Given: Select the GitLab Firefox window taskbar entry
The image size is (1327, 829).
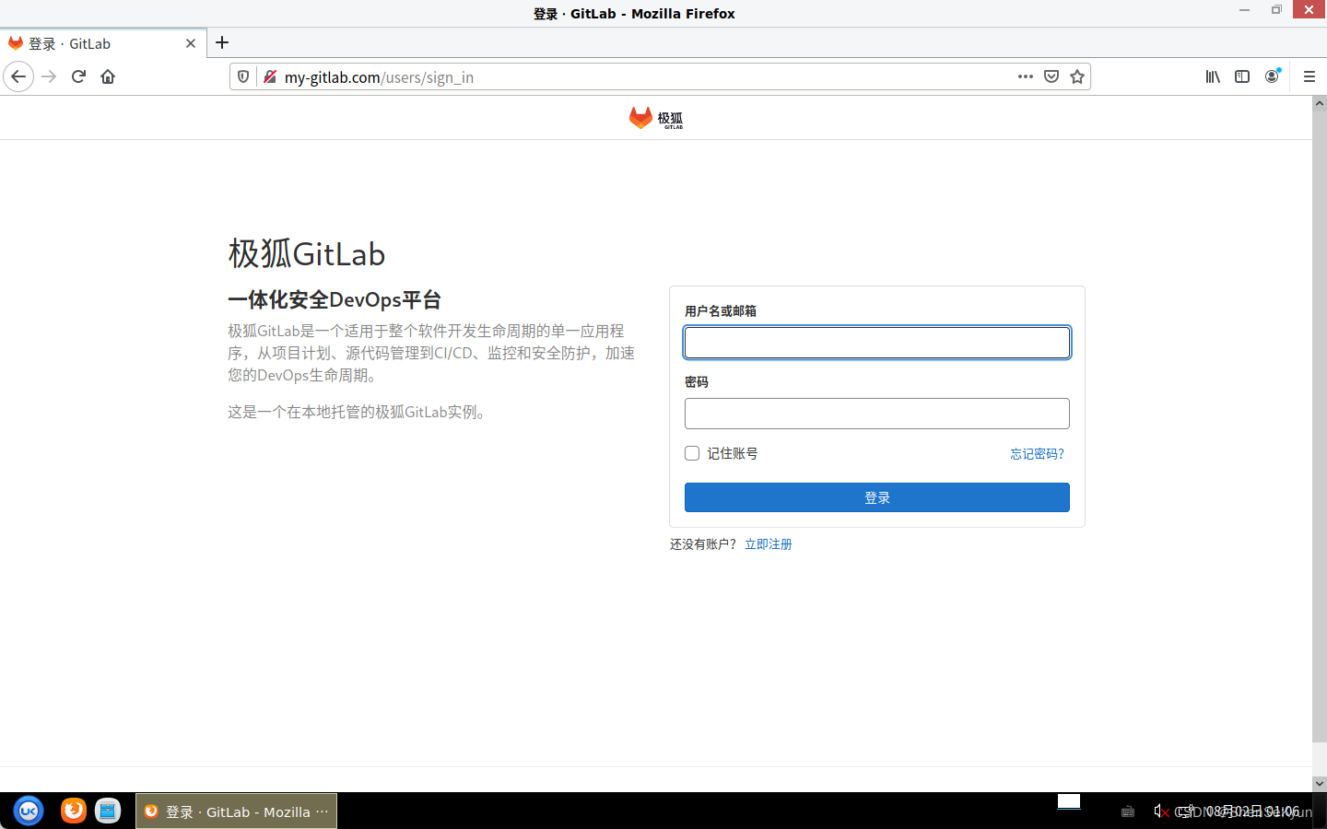Looking at the screenshot, I should (x=236, y=811).
